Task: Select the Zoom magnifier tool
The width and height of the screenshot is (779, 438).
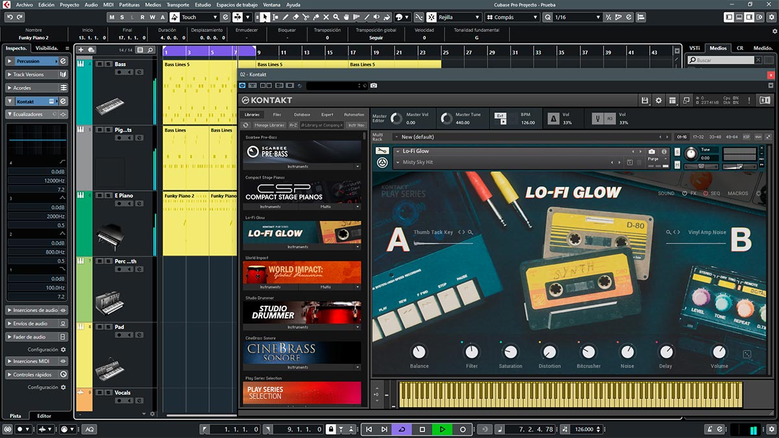Action: 336,17
